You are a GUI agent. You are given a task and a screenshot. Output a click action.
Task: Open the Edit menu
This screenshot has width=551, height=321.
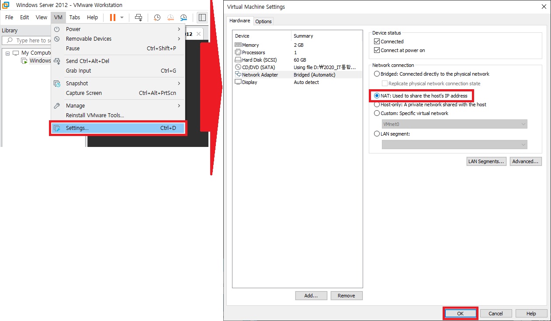(x=24, y=17)
